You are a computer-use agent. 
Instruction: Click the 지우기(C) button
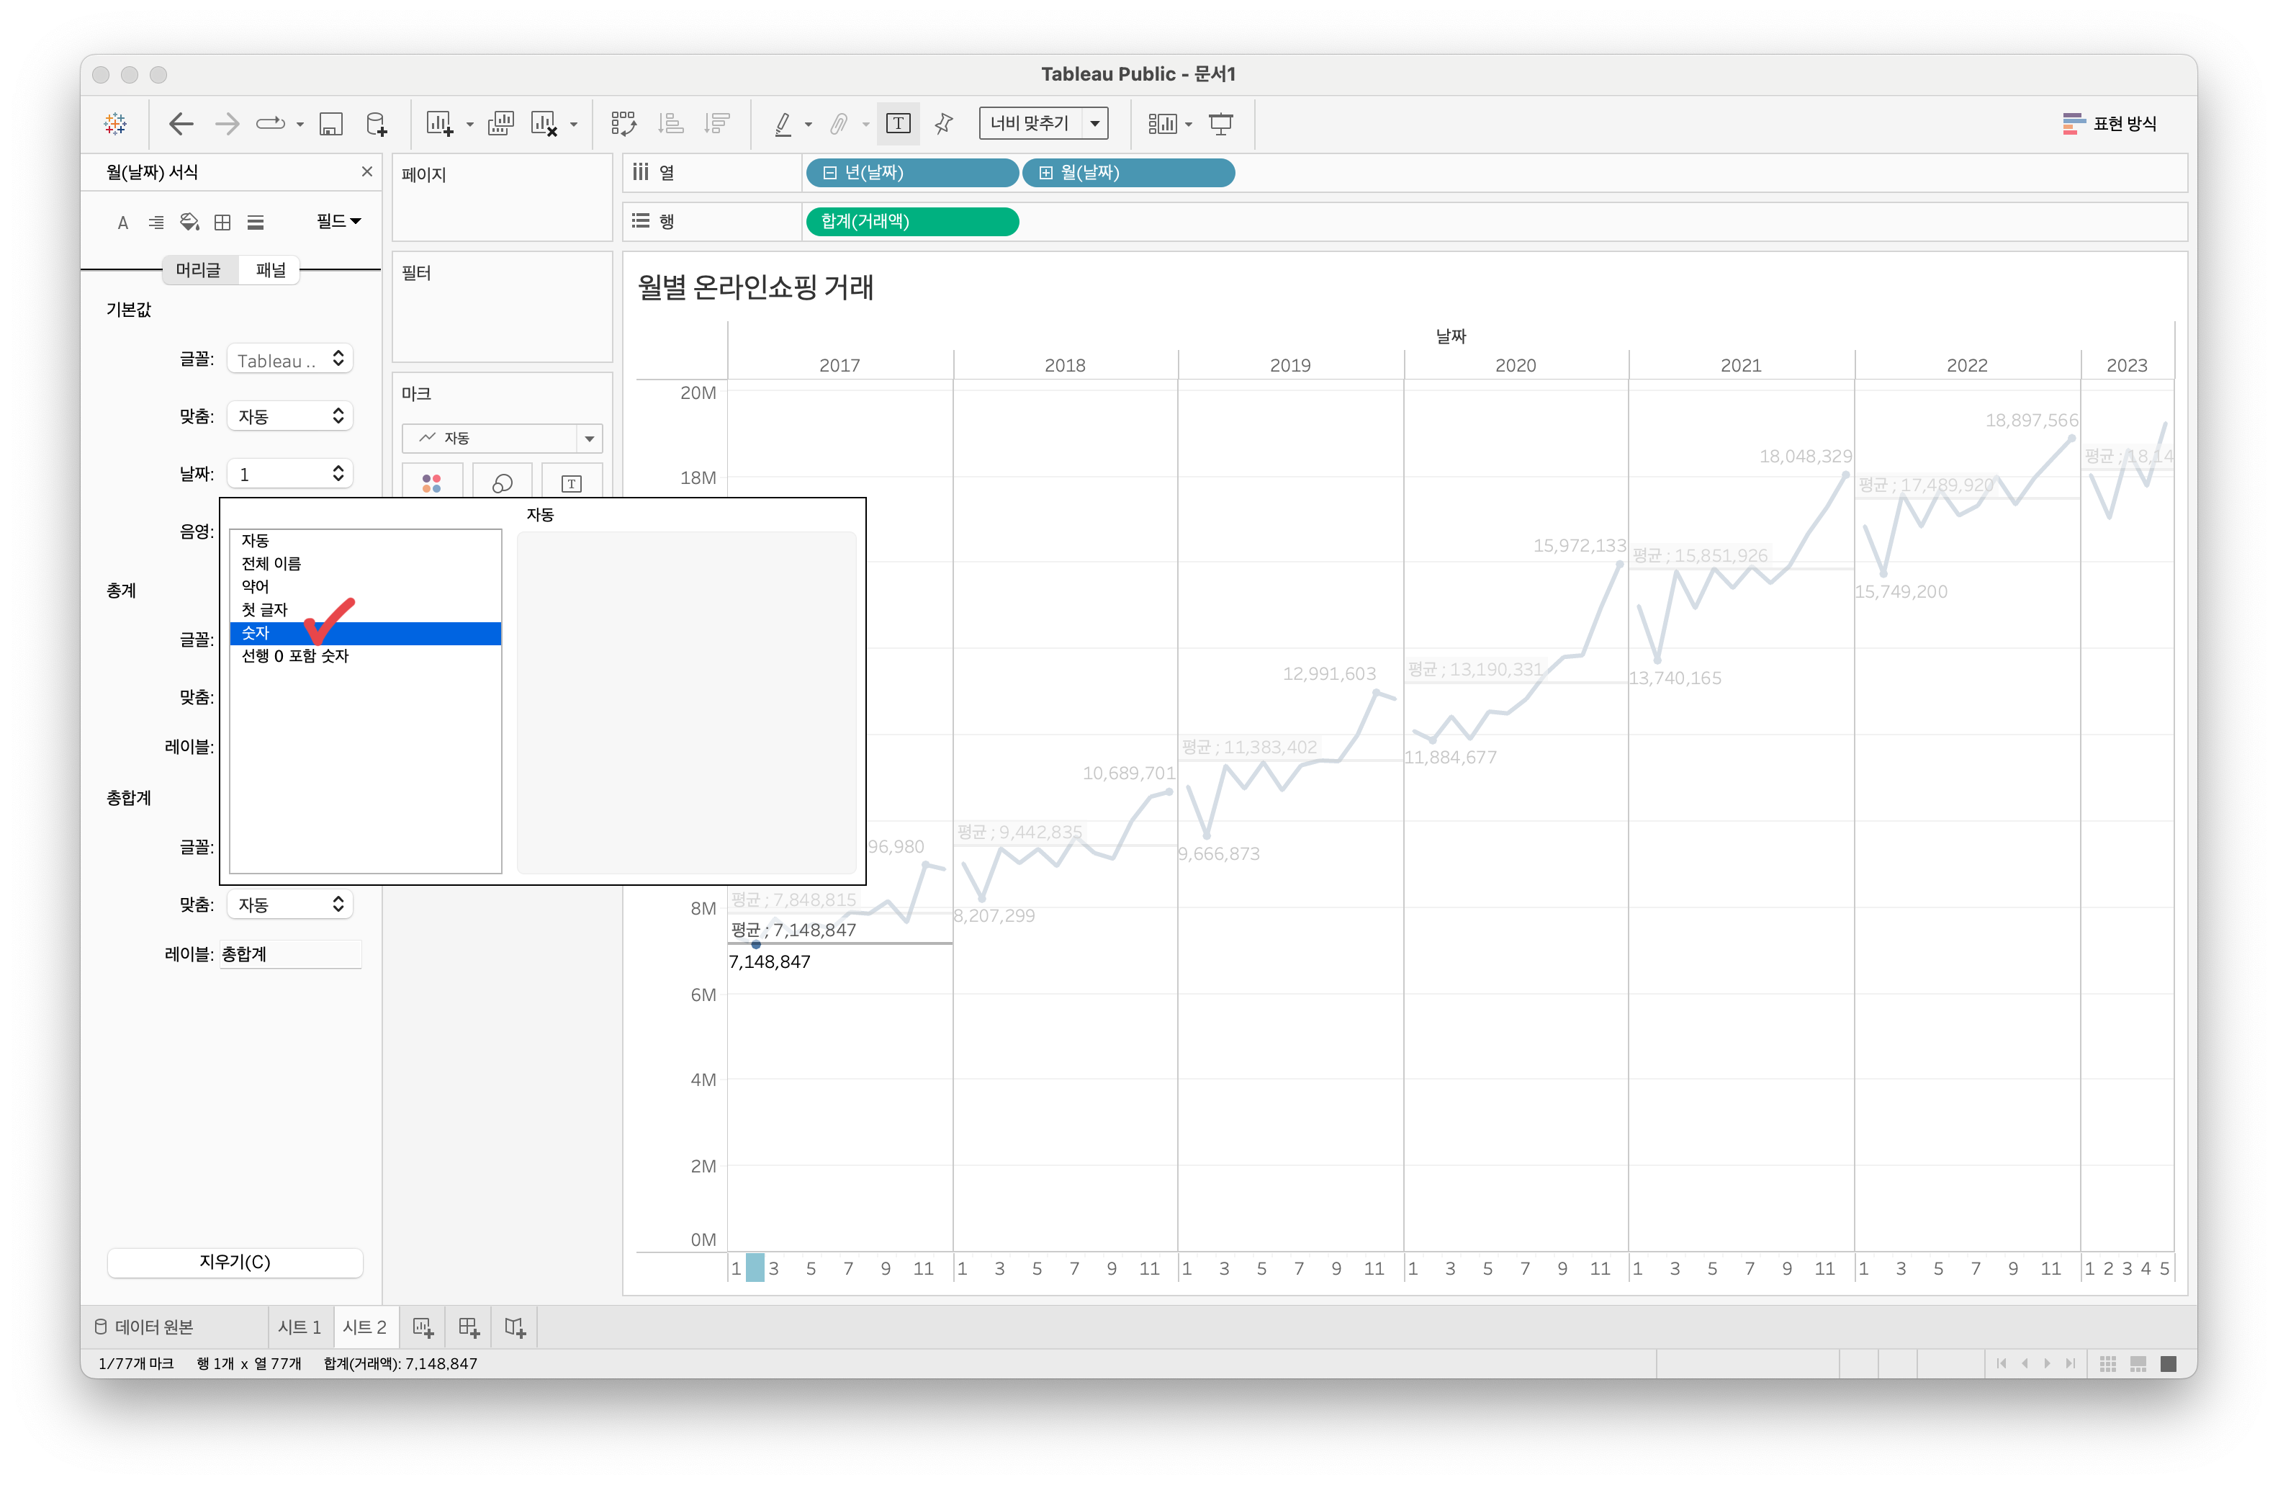click(x=235, y=1262)
